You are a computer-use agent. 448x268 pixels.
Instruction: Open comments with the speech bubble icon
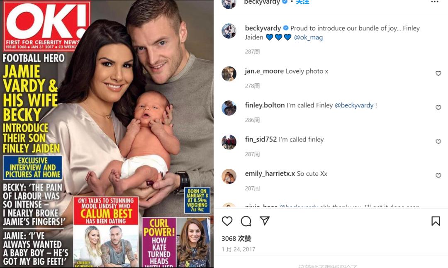(x=246, y=221)
